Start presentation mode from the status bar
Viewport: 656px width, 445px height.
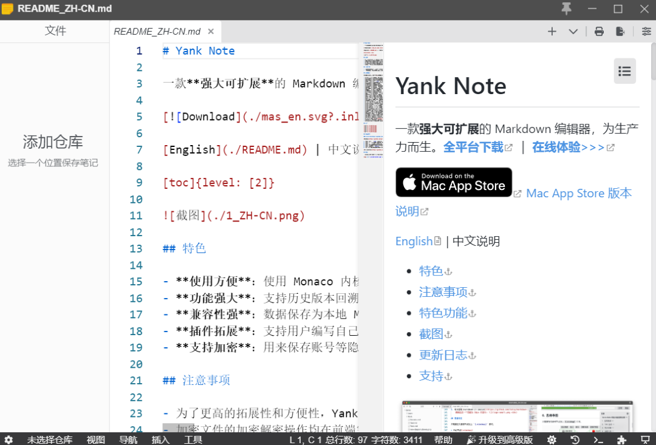[x=644, y=440]
